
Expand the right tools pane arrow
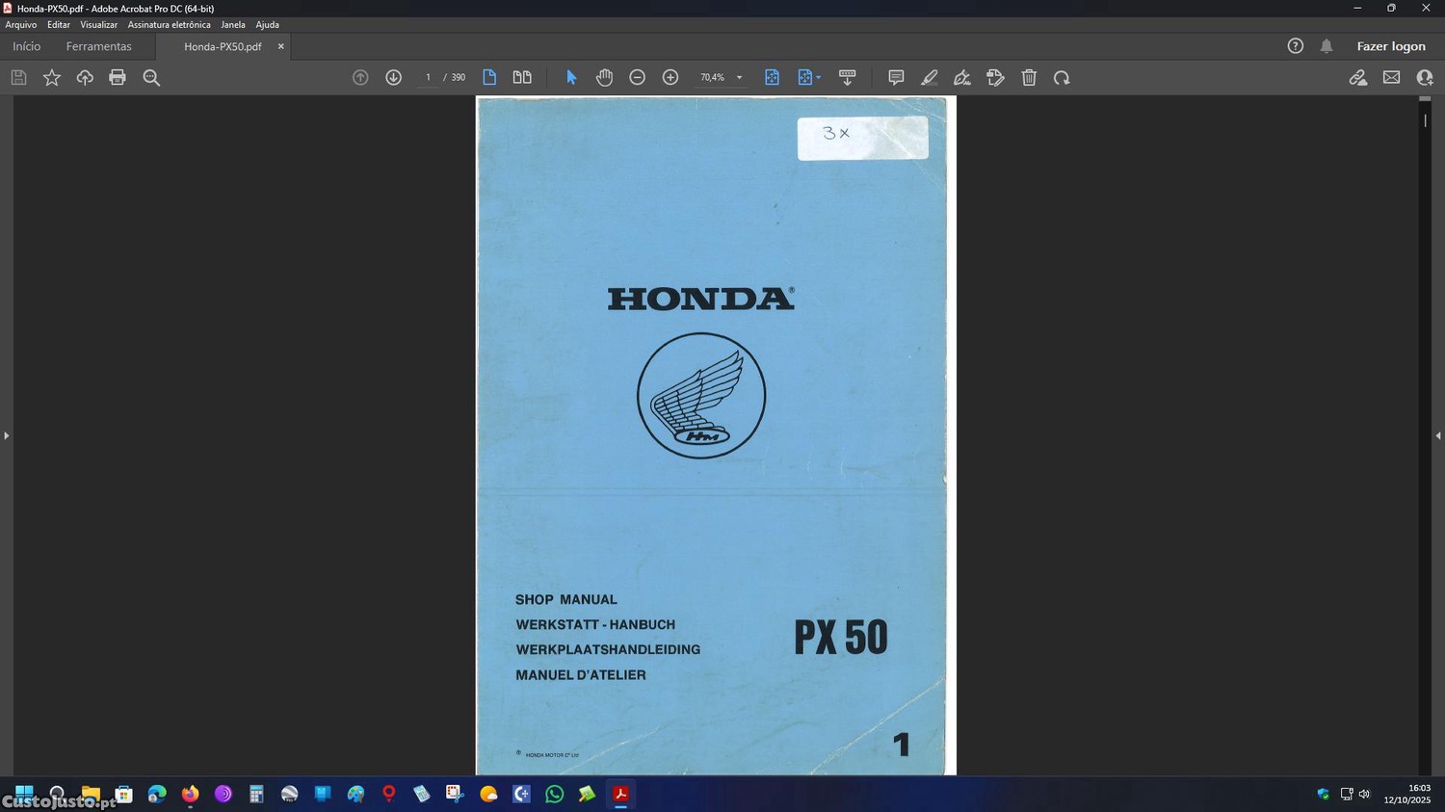[1437, 435]
